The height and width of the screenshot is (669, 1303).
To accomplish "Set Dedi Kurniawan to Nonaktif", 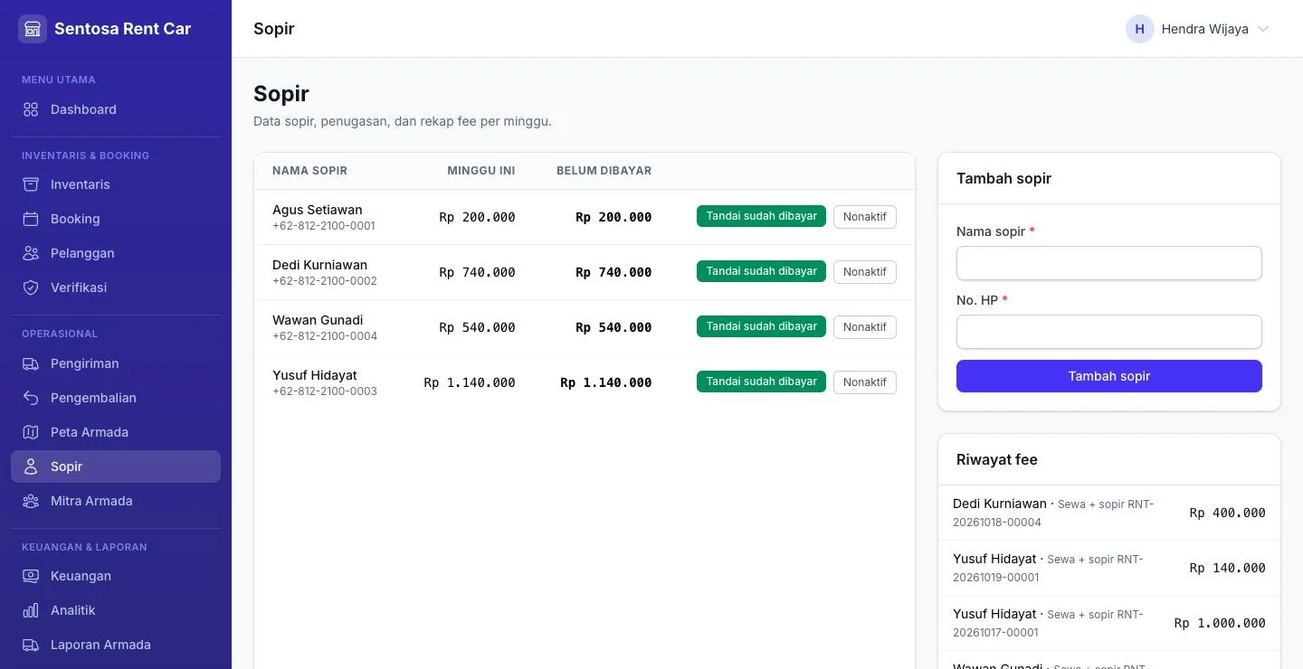I will click(865, 272).
